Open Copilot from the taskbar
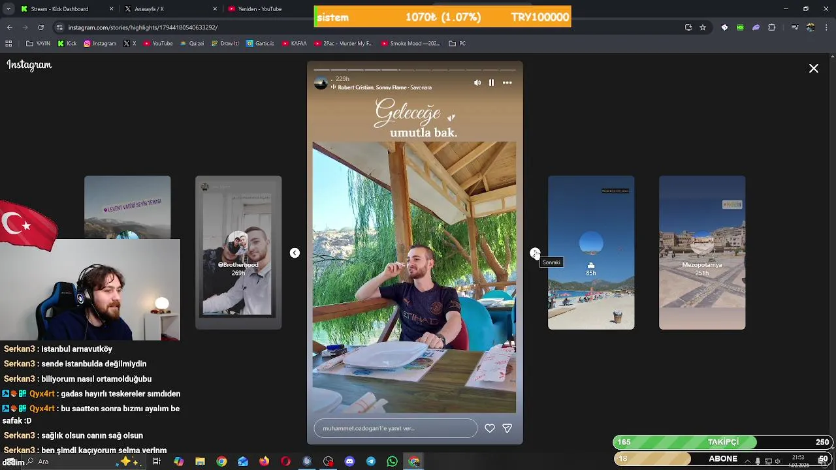This screenshot has height=470, width=836. 178,462
